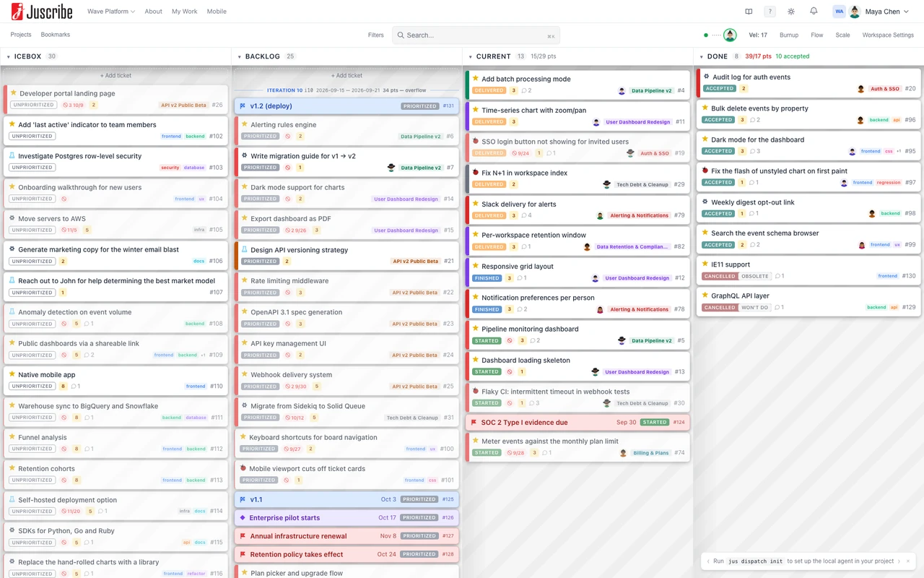
Task: Open Filters
Action: (376, 35)
